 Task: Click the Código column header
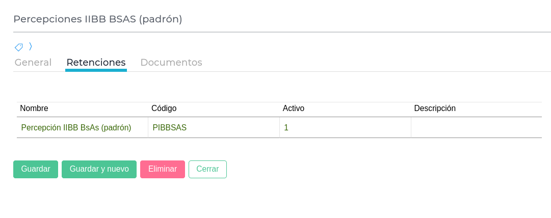click(x=164, y=108)
